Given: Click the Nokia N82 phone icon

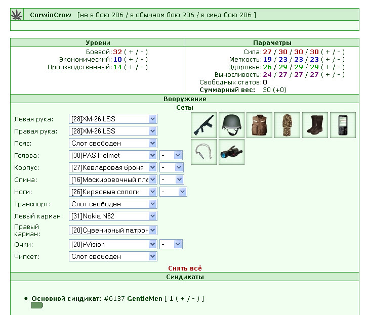Looking at the screenshot, I should click(343, 125).
